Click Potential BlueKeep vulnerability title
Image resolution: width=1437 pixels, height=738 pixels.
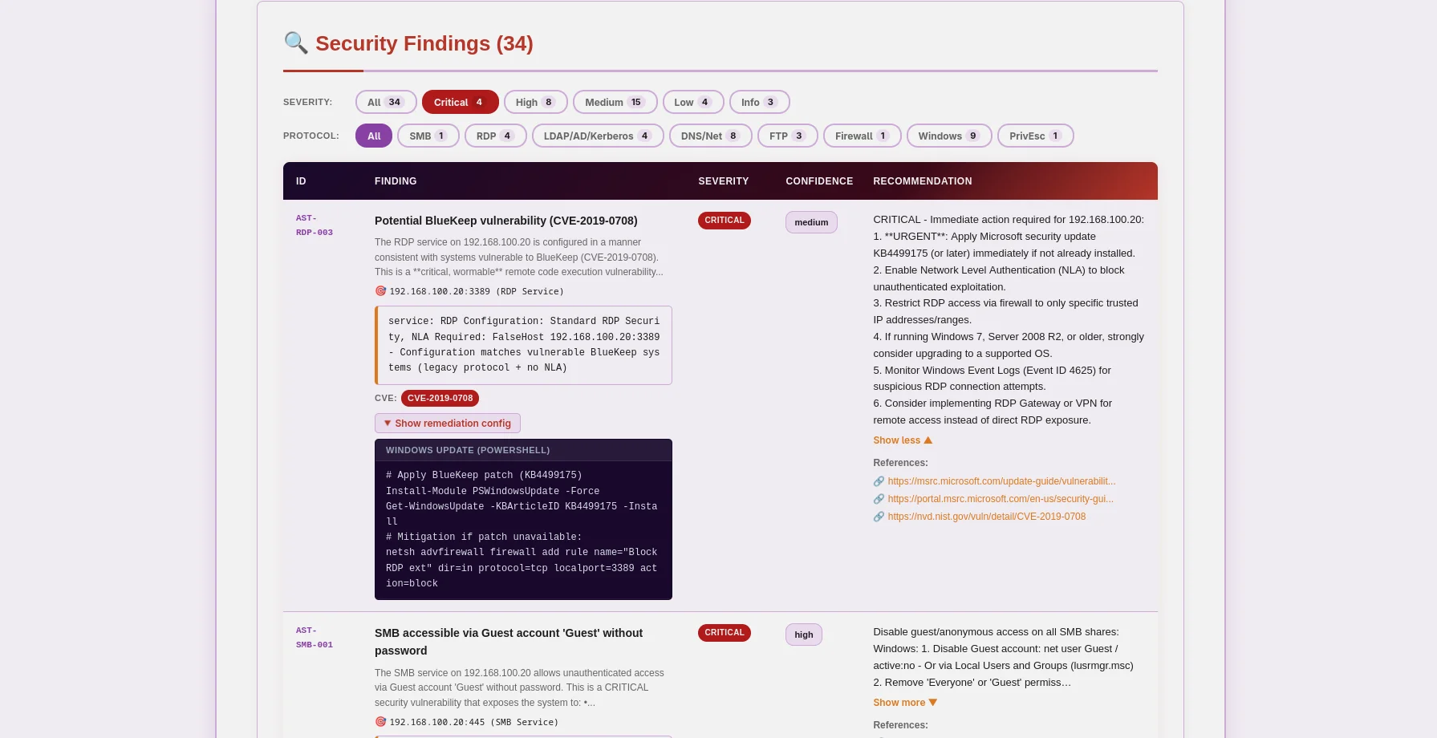(505, 221)
